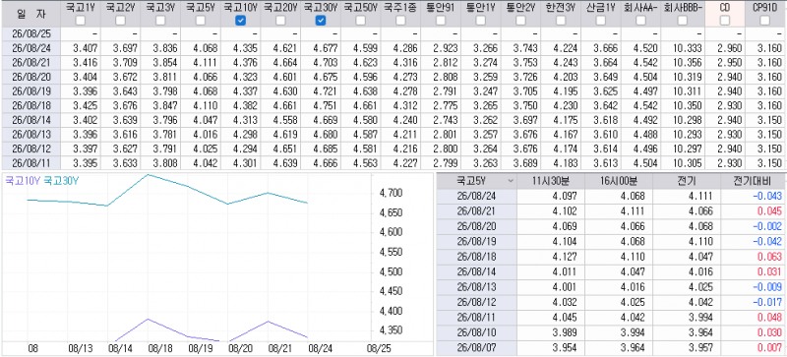The width and height of the screenshot is (787, 357).
Task: Click the 전기대비 column header
Action: tap(754, 181)
